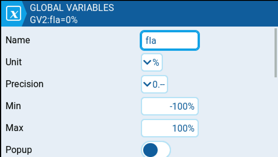Open the Precision dropdown showing 0.–
Viewport: 278px width, 157px height.
pos(154,84)
